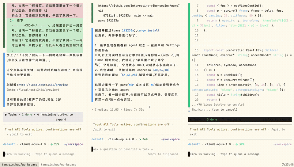Click claude-opus-4.8 model in right pane
This screenshot has width=294, height=167.
coord(218,144)
